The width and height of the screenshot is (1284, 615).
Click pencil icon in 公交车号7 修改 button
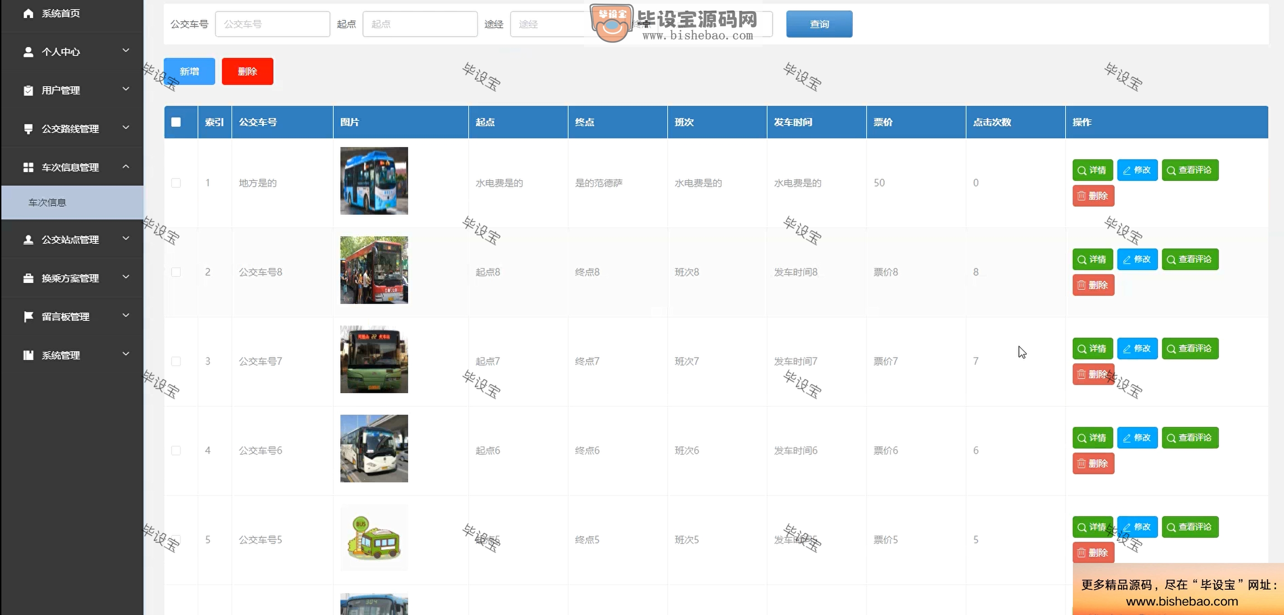pos(1126,348)
